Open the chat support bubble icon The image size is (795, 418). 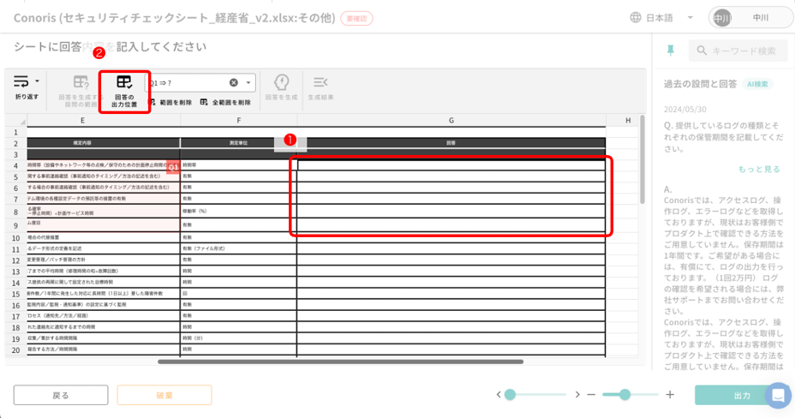tap(778, 395)
